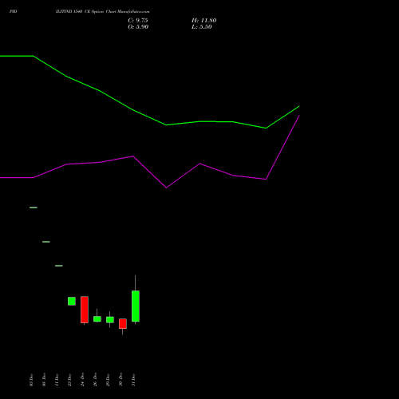Click the high value H: 11.80
399x399 pixels.
203,21
